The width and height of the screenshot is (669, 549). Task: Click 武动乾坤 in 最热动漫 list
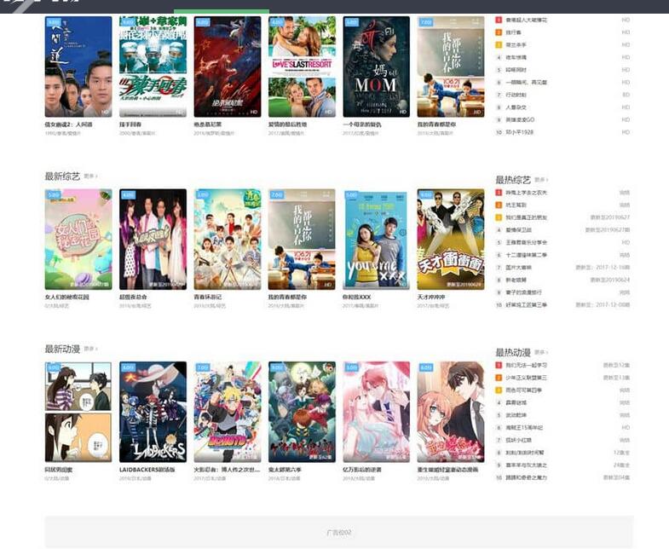pos(516,415)
